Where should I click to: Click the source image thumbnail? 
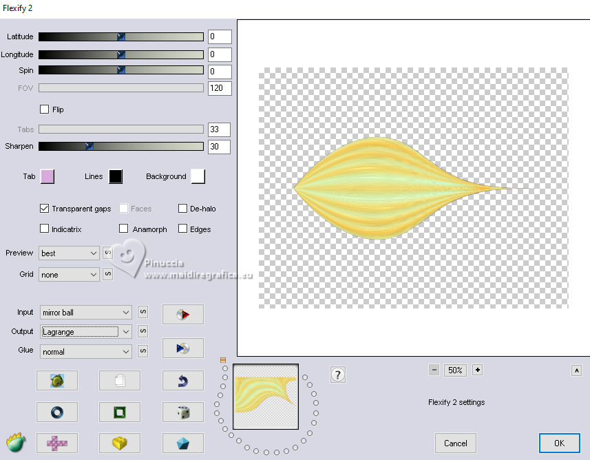coord(266,397)
